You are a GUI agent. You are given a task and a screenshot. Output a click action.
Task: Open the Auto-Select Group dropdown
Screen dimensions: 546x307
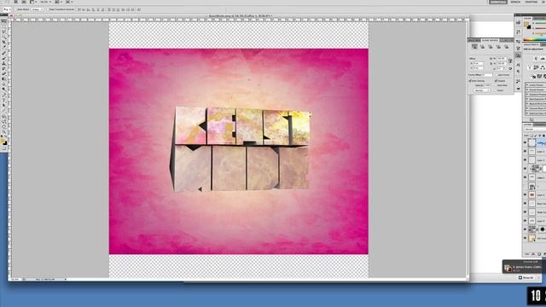tap(38, 9)
